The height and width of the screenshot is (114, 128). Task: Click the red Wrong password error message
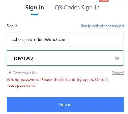tap(57, 83)
